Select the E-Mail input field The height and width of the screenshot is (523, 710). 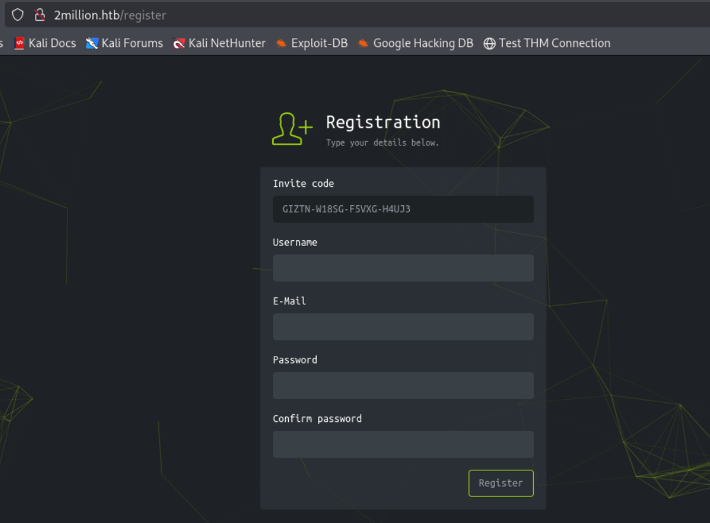click(403, 327)
